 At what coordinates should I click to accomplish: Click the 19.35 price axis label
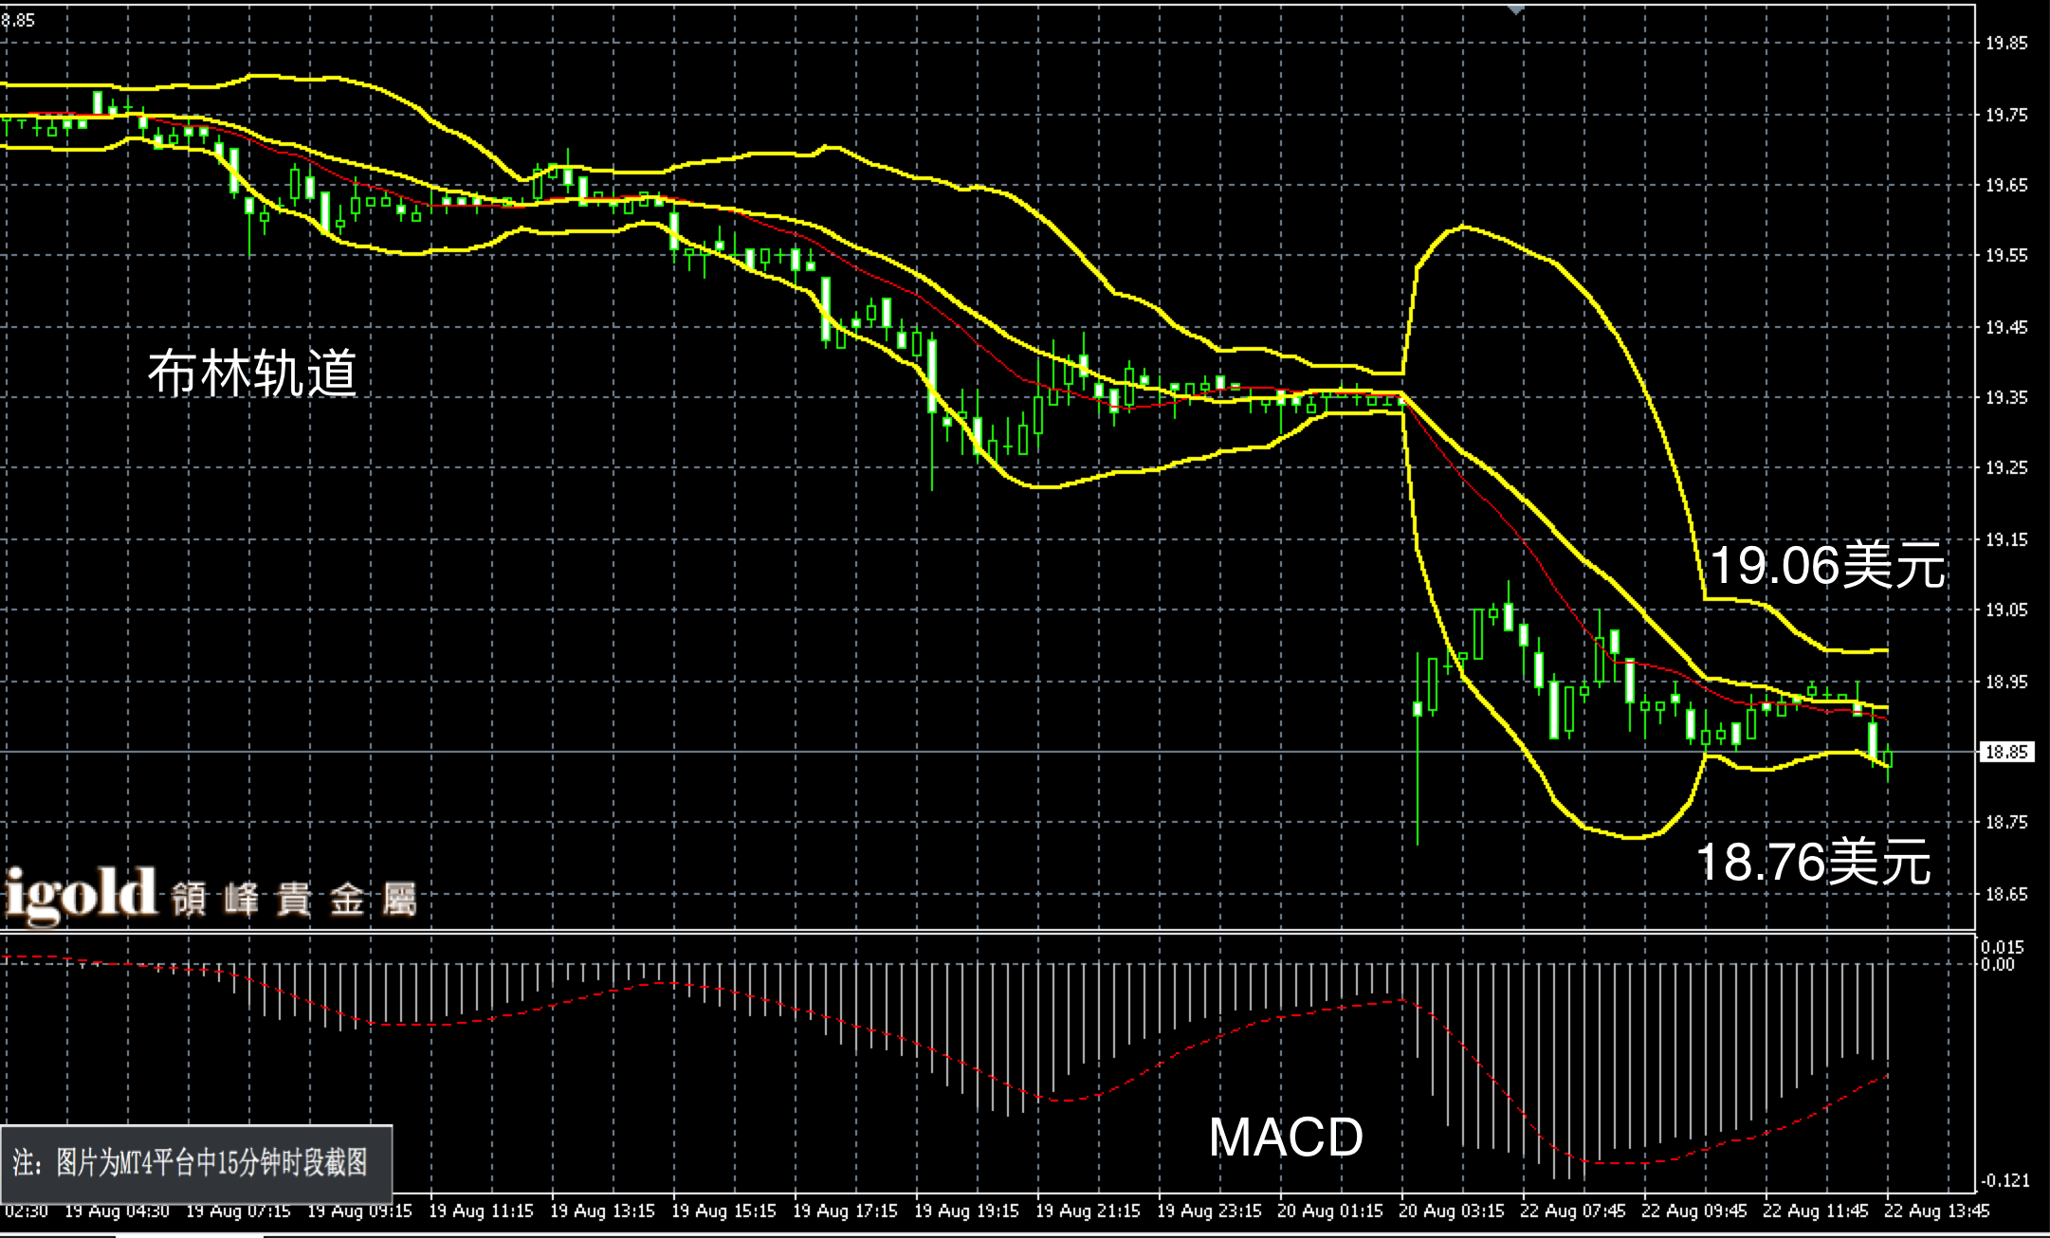[x=2006, y=398]
